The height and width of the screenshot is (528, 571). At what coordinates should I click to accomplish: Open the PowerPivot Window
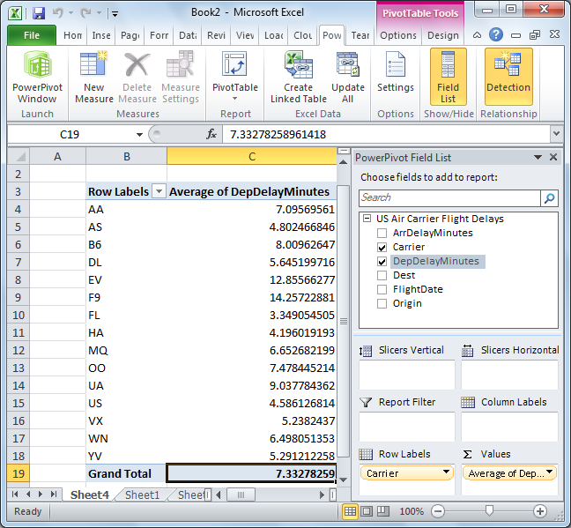[37, 78]
